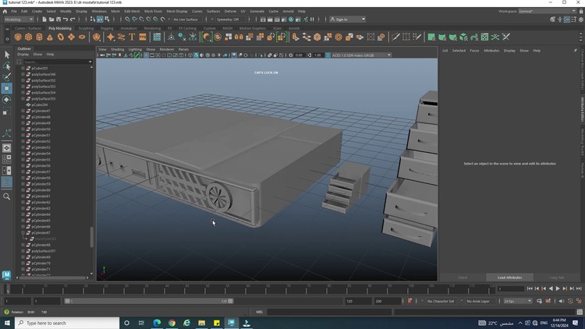Image resolution: width=585 pixels, height=329 pixels.
Task: Create a polygon cone from the shelf
Action: coord(50,37)
